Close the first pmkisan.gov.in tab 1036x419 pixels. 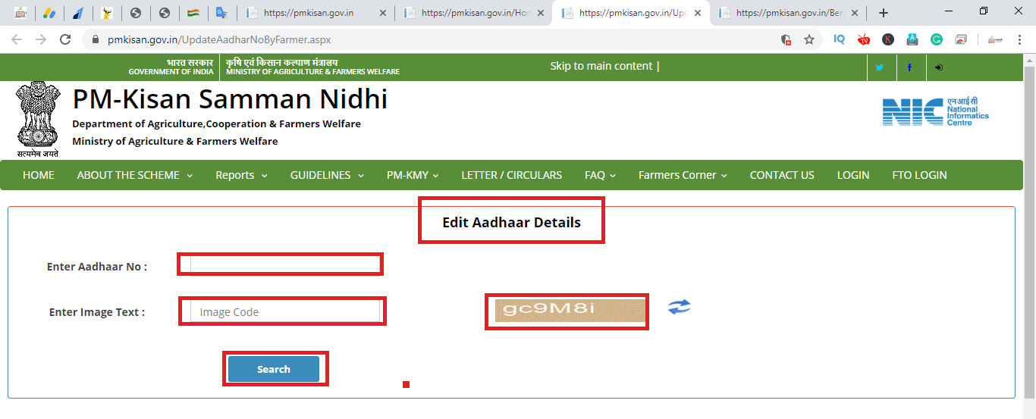(381, 13)
